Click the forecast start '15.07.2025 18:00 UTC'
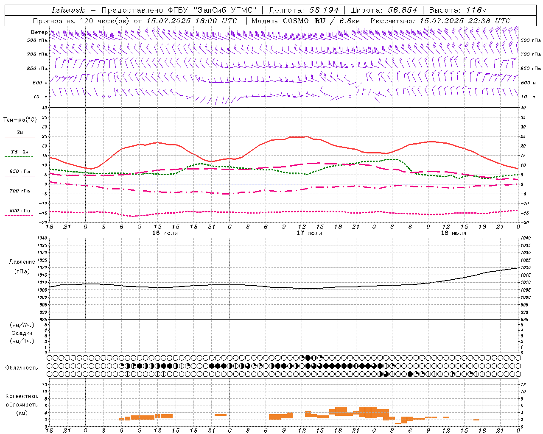 coord(191,21)
